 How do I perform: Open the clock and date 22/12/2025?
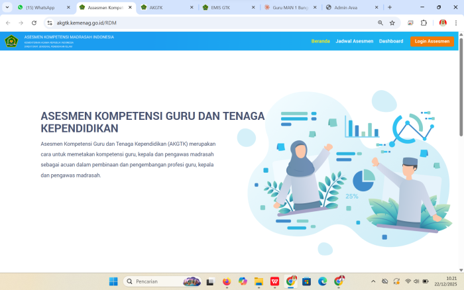coord(445,281)
